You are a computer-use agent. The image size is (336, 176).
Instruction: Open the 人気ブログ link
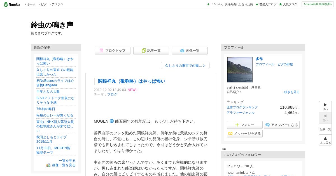click(x=290, y=4)
